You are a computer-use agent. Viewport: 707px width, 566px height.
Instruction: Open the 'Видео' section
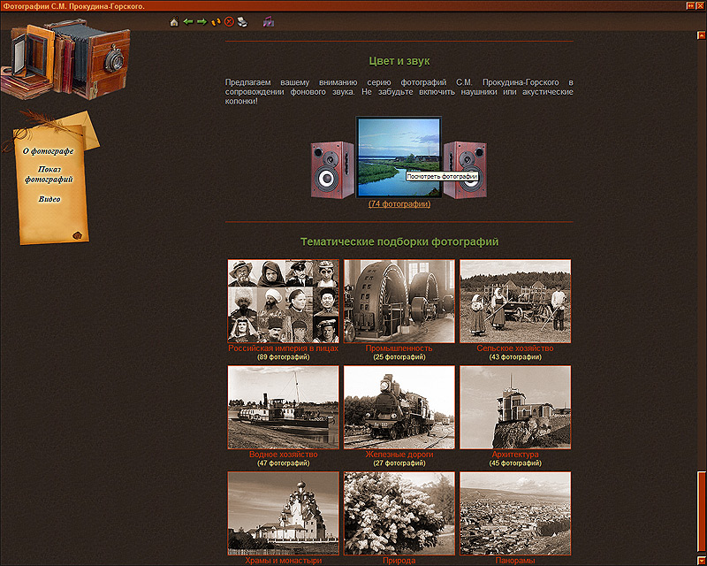coord(49,199)
